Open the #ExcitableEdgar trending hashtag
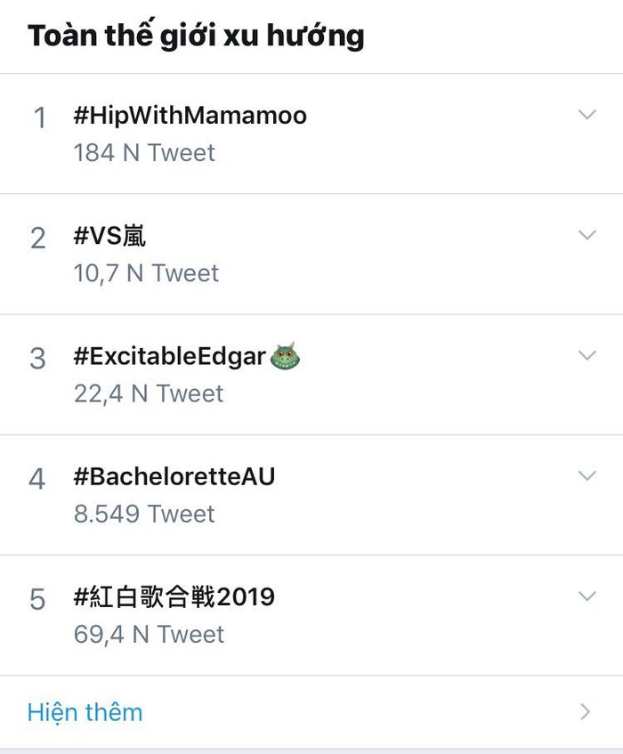Image resolution: width=623 pixels, height=754 pixels. [169, 356]
